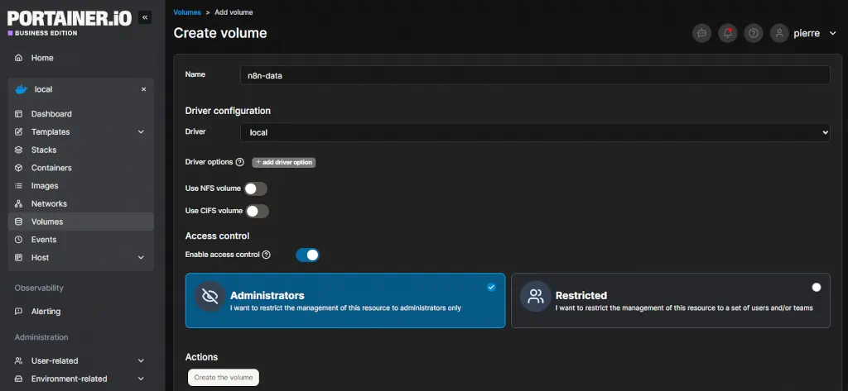Click the User-related people icon
Screen dimensions: 848x391
(x=18, y=360)
